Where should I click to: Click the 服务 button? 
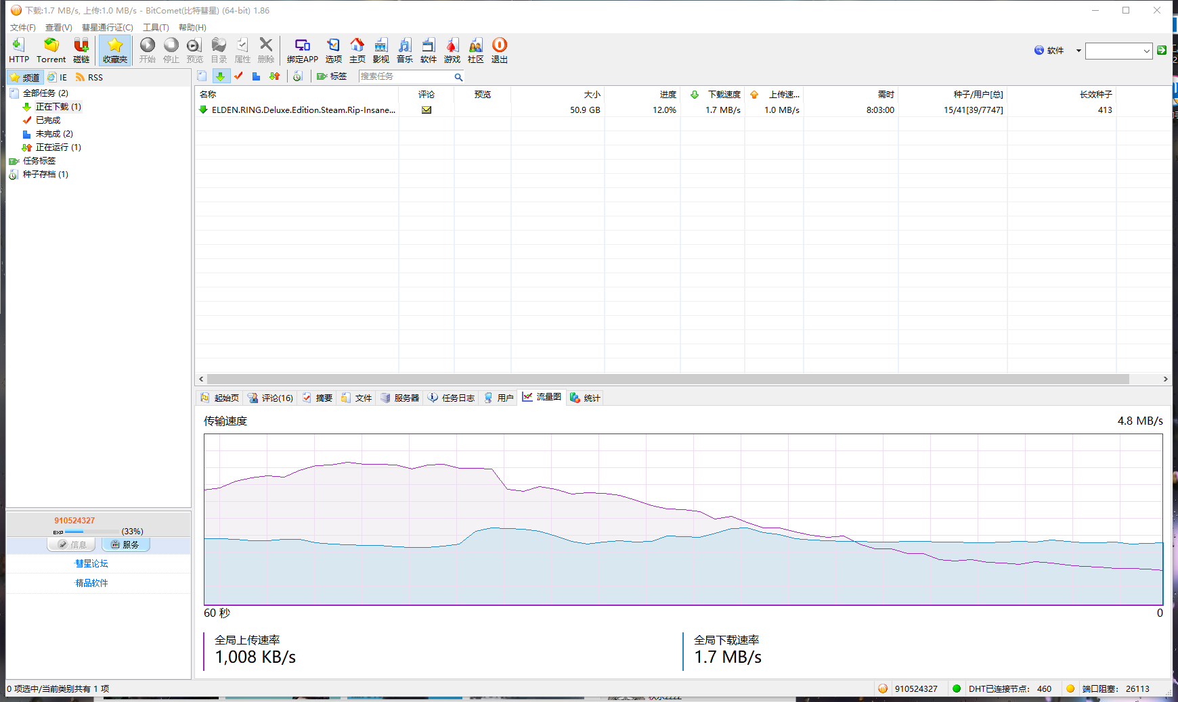click(125, 544)
